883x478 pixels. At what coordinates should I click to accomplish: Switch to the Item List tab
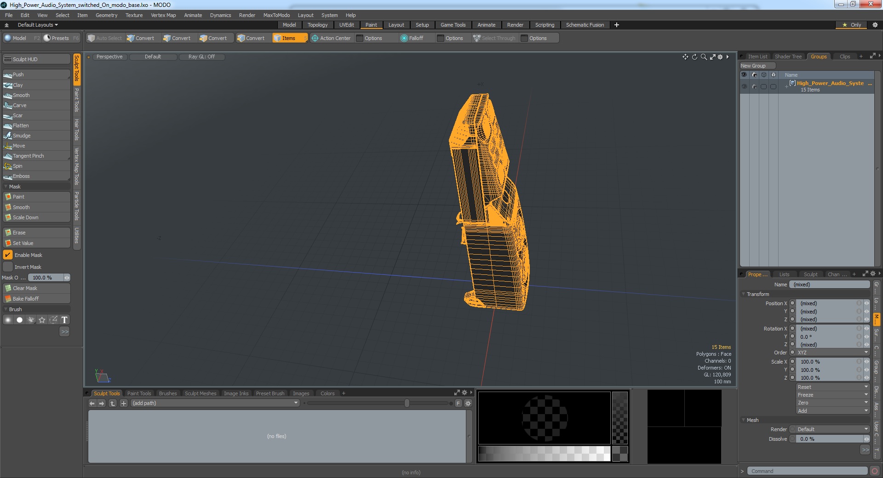point(757,57)
